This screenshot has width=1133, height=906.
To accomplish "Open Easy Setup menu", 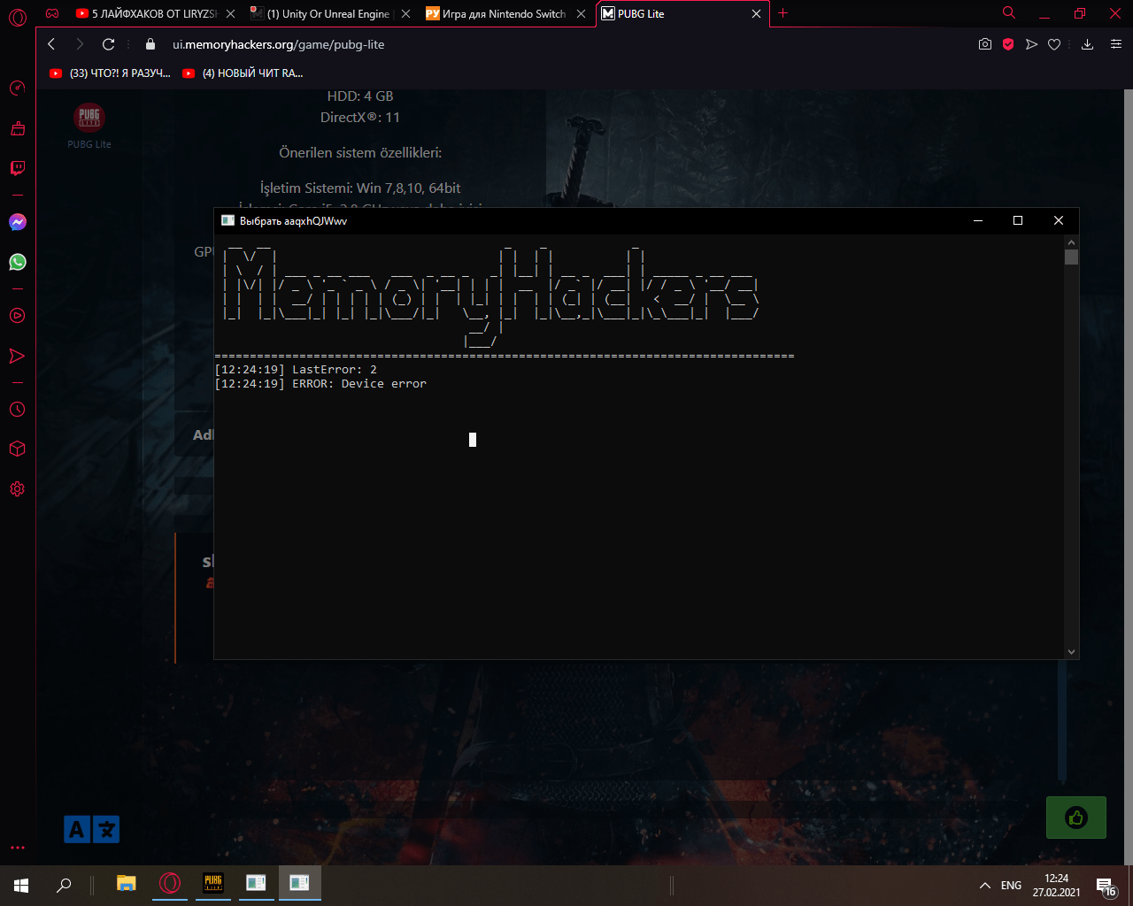I will click(1115, 44).
